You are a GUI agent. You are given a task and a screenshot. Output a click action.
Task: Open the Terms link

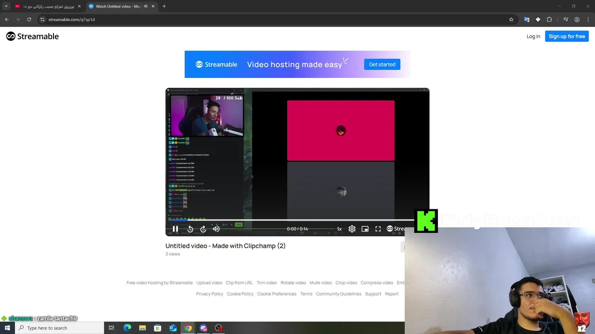pyautogui.click(x=306, y=294)
